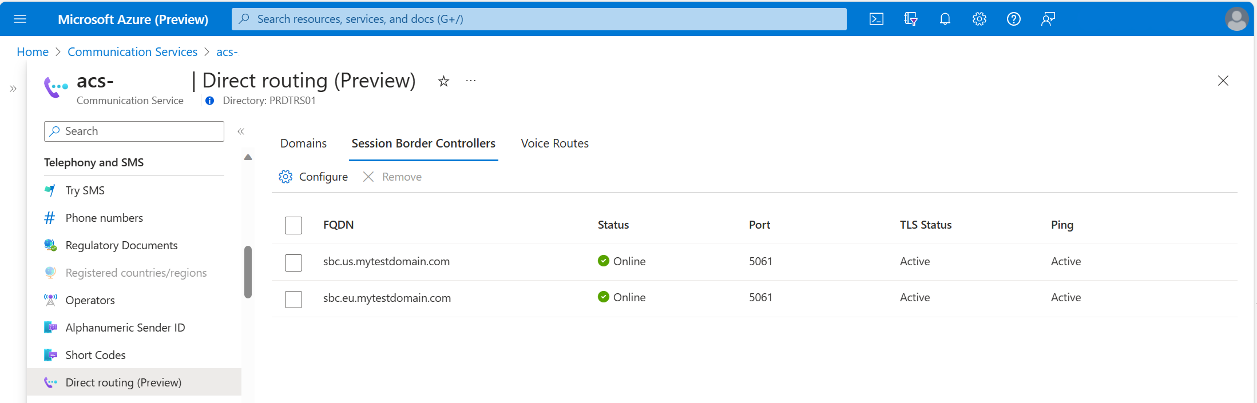Click sbc.eu.mytestdomain.com FQDN text
The image size is (1257, 403).
coord(387,298)
